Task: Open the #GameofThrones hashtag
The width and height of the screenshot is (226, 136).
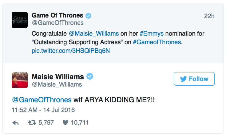Action: [157, 42]
